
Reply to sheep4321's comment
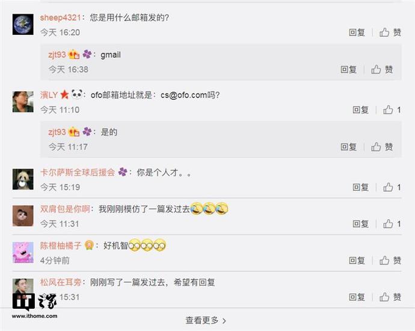[x=357, y=32]
